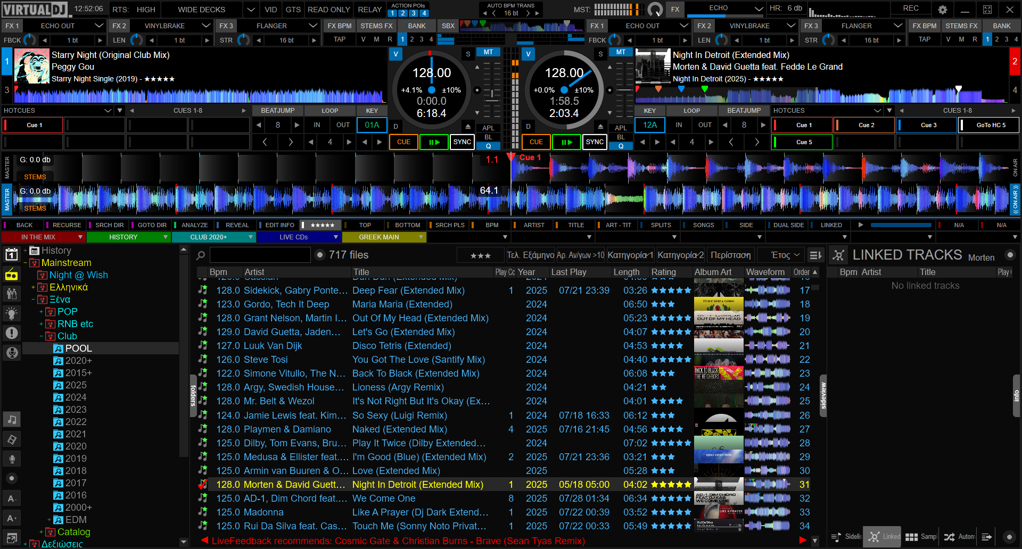Open the left deck FX 1 ECHO OUT dropdown

tap(99, 26)
